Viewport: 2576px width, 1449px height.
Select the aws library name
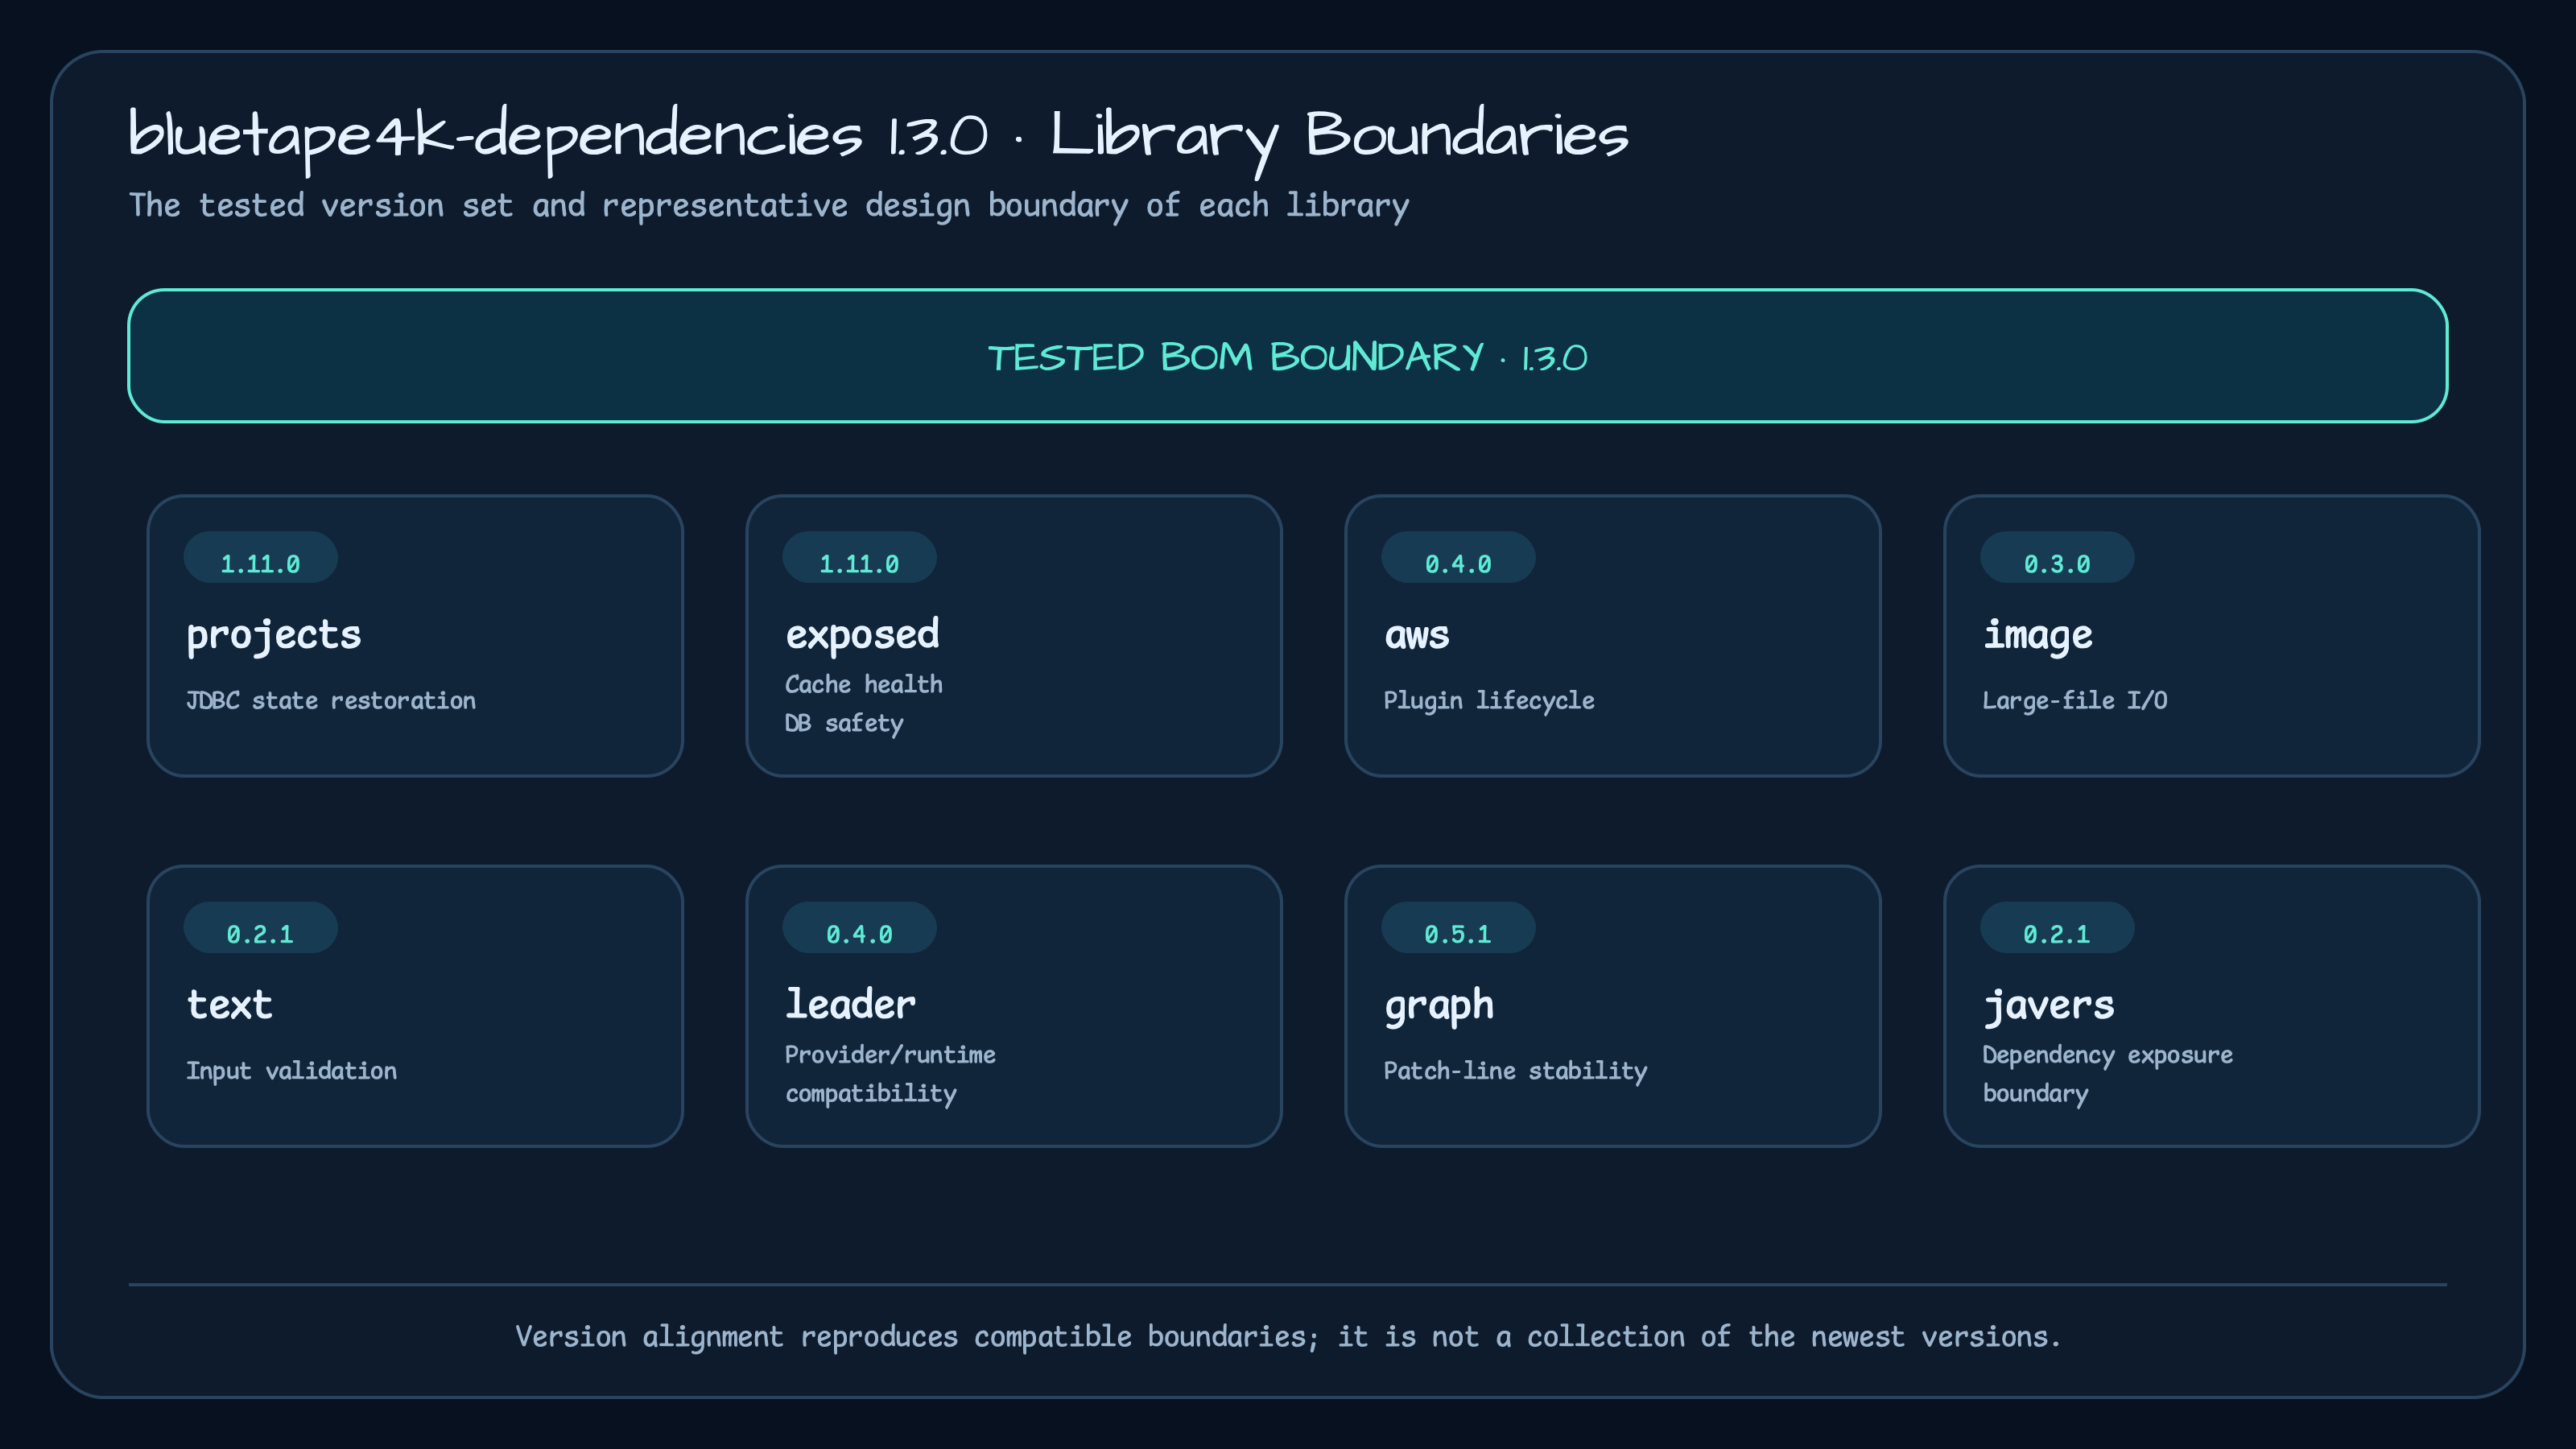[x=1417, y=636]
